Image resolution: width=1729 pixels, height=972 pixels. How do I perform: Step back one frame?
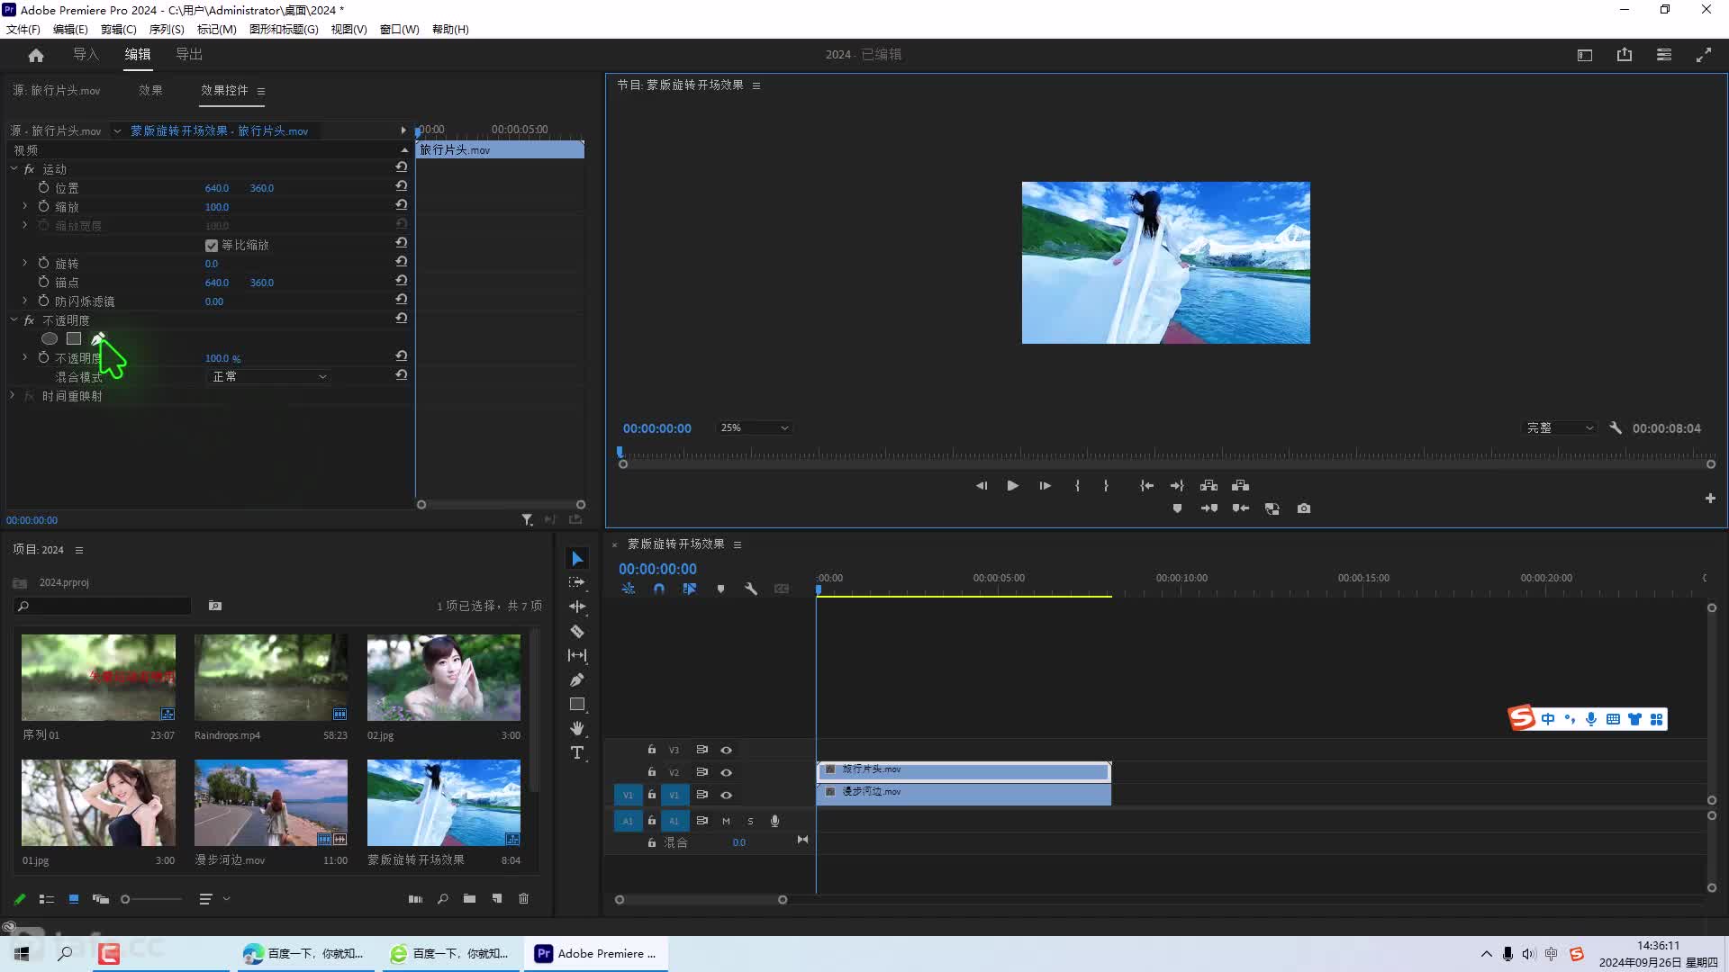982,485
